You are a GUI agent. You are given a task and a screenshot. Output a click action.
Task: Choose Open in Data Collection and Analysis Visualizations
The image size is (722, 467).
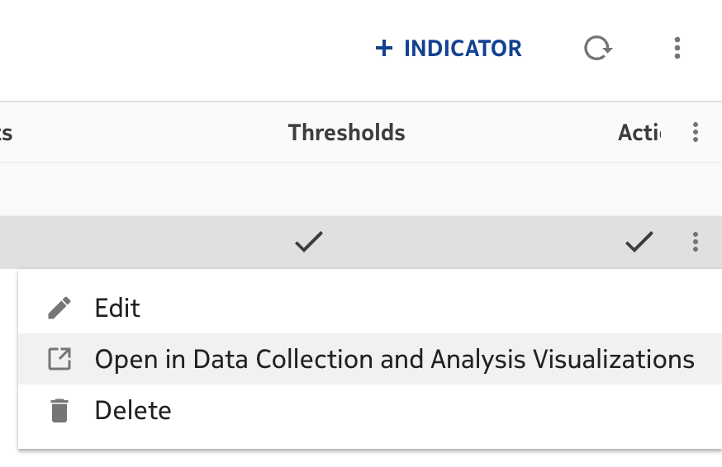[x=394, y=359]
